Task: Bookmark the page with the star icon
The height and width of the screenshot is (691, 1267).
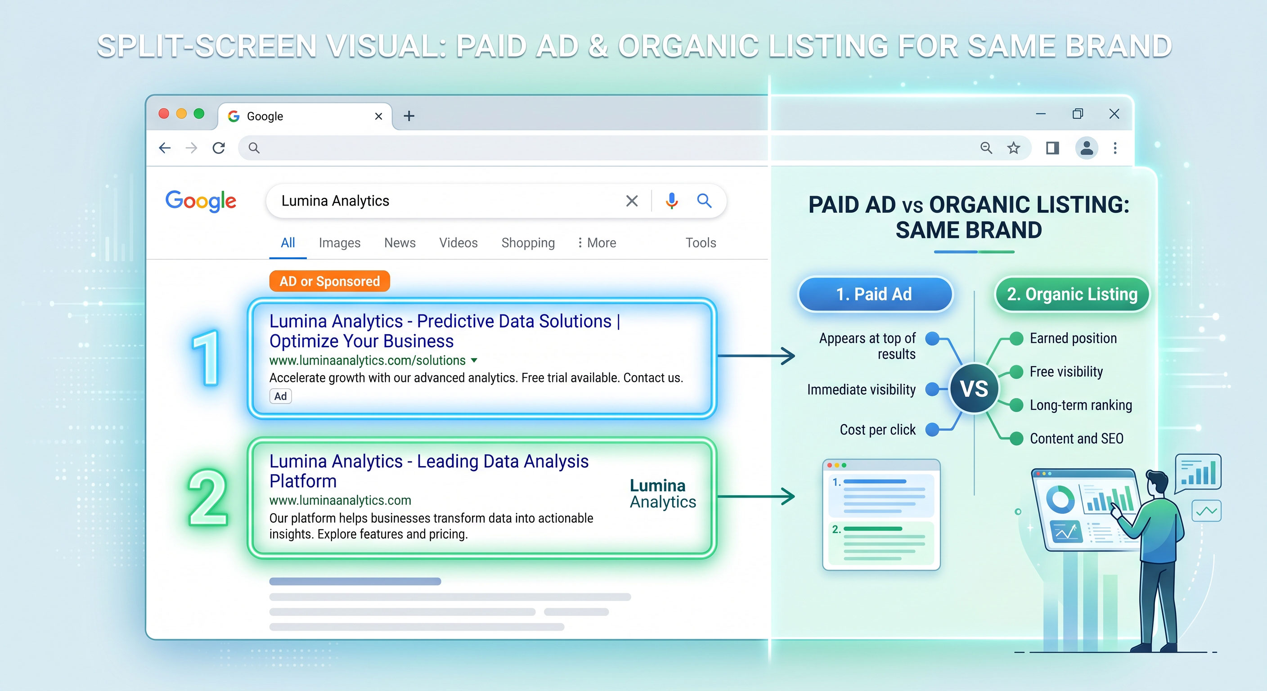Action: [x=1014, y=148]
